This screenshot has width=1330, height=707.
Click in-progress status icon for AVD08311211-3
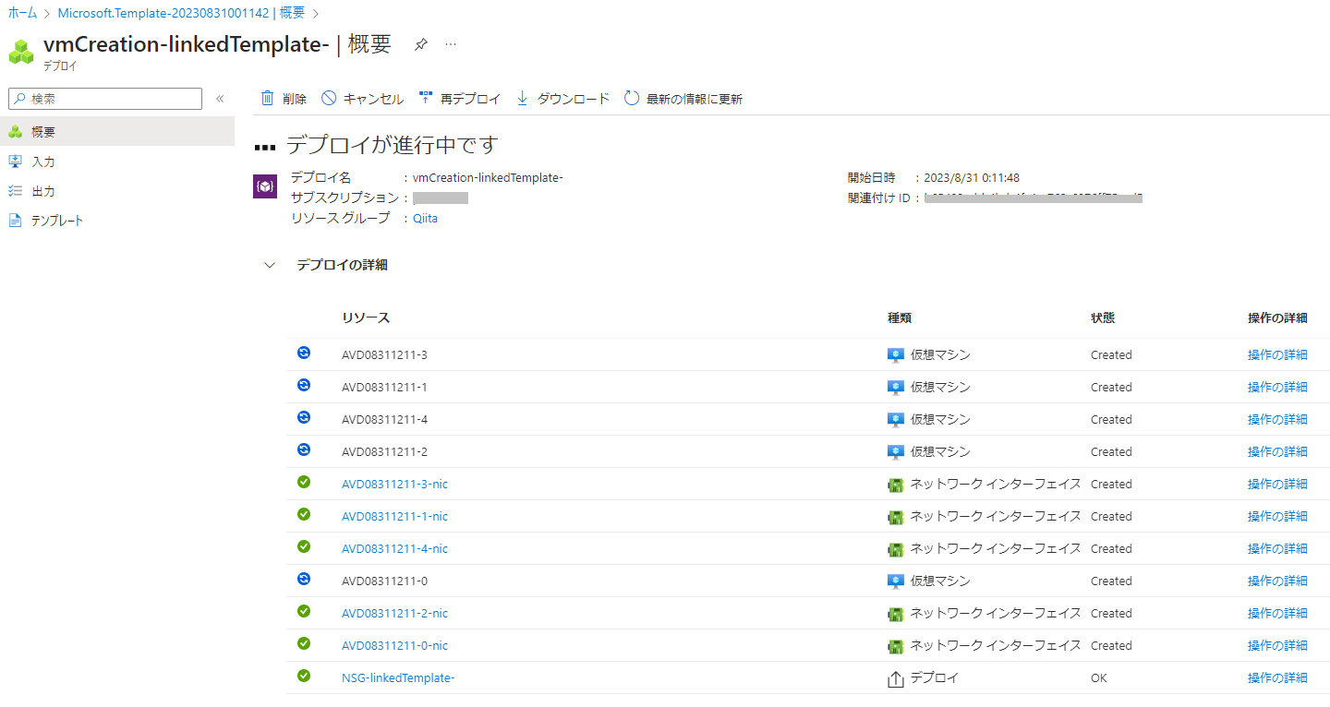point(304,353)
